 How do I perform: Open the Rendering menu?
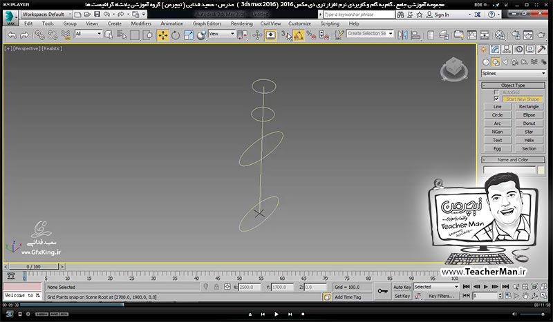tap(241, 23)
